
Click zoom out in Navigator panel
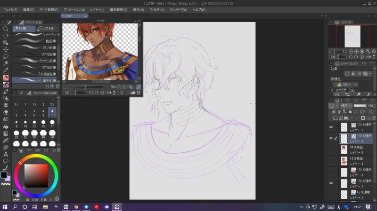351,52
